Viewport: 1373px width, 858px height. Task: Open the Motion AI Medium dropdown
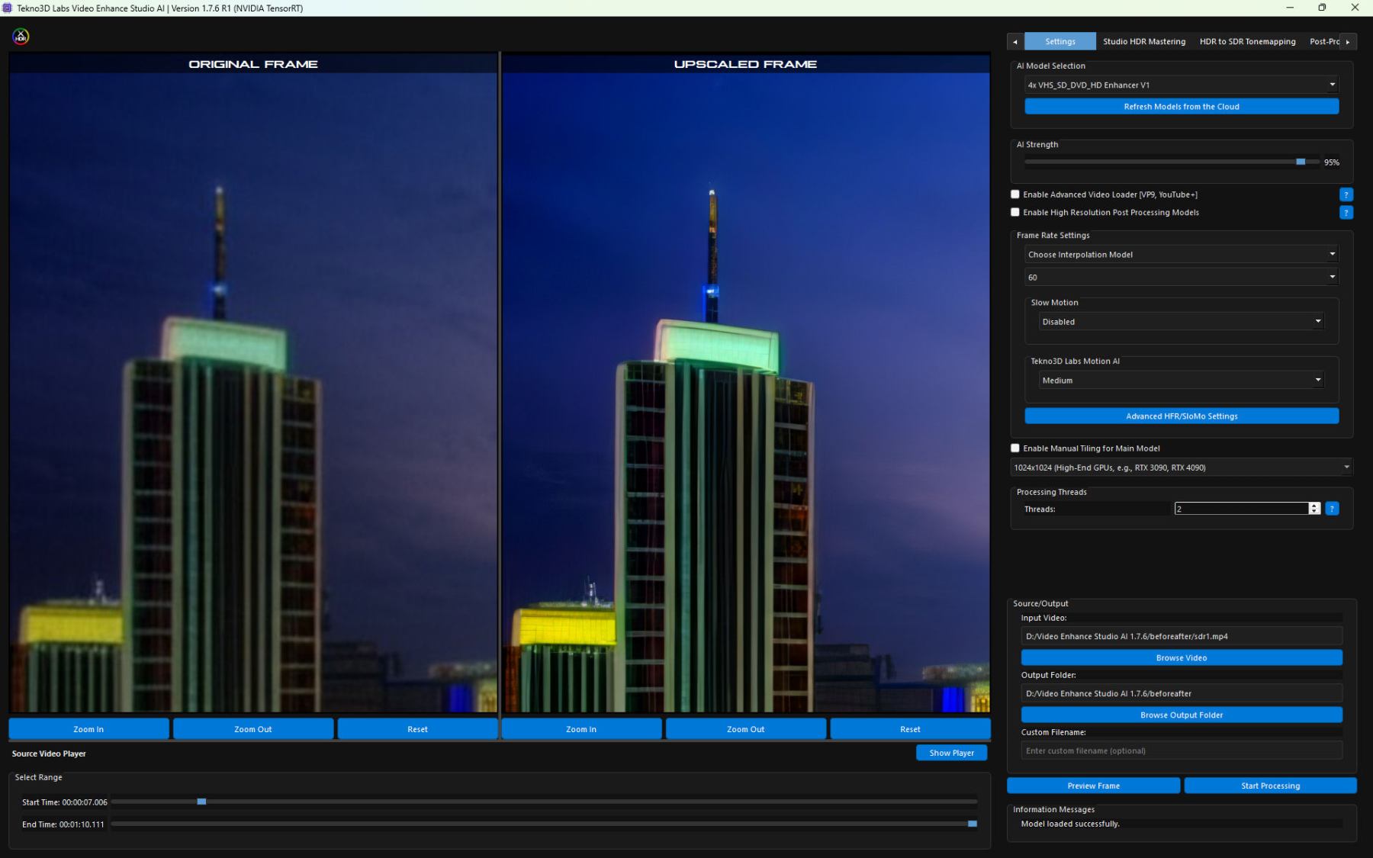click(x=1182, y=380)
